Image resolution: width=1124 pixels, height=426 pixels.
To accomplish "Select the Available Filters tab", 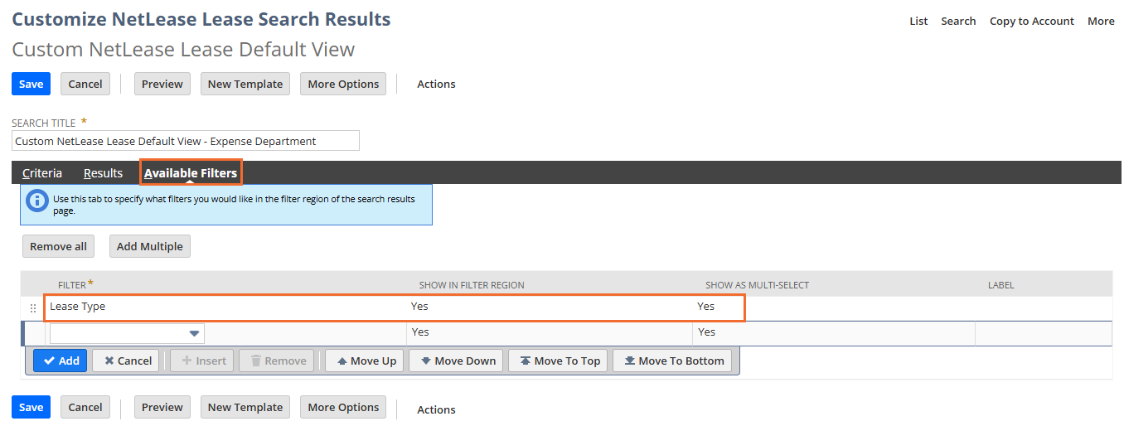I will (x=191, y=173).
